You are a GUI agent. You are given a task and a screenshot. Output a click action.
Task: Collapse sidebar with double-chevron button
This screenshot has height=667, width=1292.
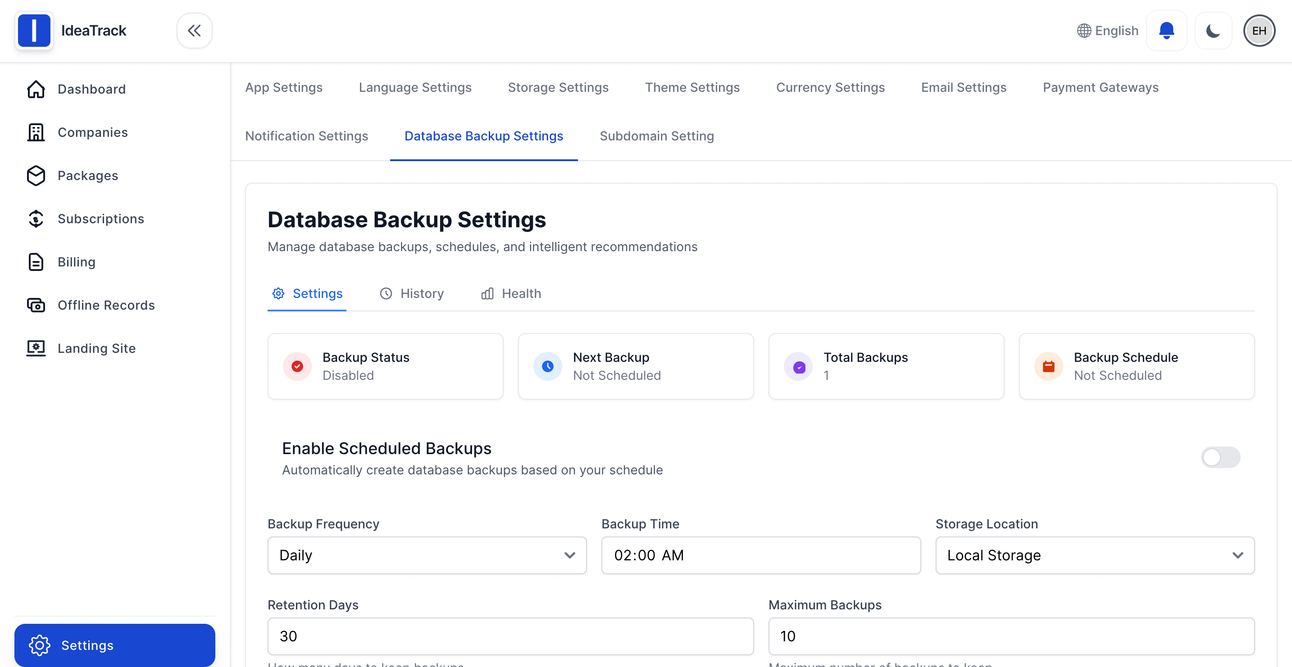pyautogui.click(x=194, y=31)
